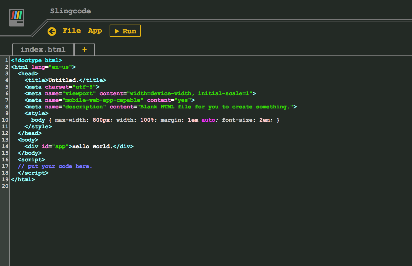Click line number 20 in the gutter
The image size is (412, 266).
coord(5,186)
